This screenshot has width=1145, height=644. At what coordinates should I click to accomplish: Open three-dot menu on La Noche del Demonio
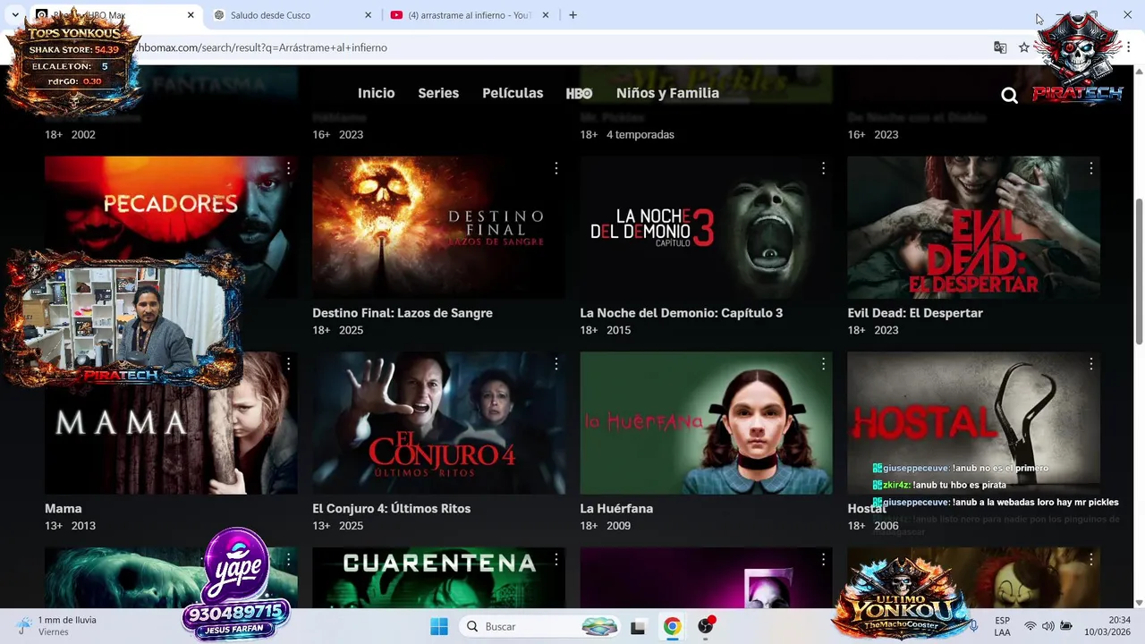[823, 168]
